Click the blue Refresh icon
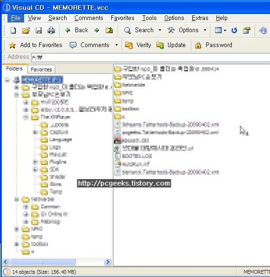270x277 pixels. click(234, 30)
